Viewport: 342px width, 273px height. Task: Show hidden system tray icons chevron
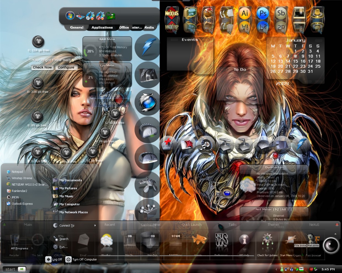(x=276, y=269)
